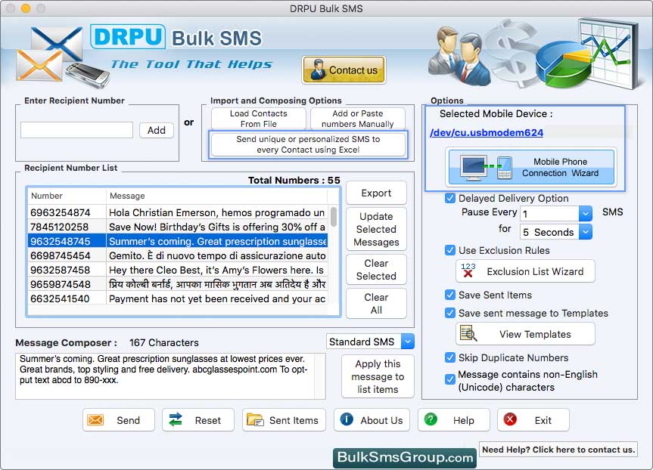Click the Exclusion List Wizard 123 icon

click(468, 271)
